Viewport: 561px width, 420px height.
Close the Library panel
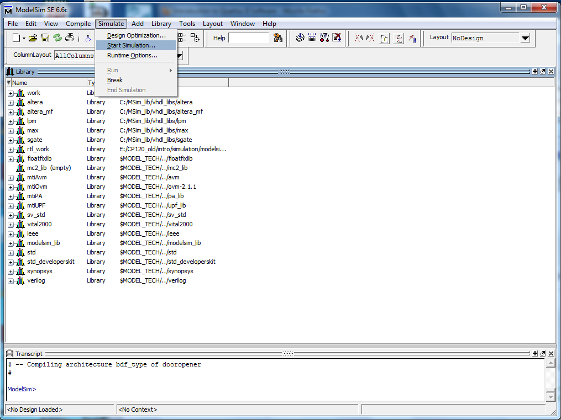pos(550,71)
